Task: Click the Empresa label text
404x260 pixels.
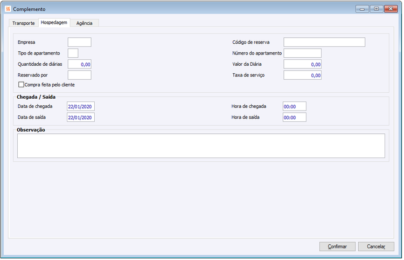Action: (26, 42)
